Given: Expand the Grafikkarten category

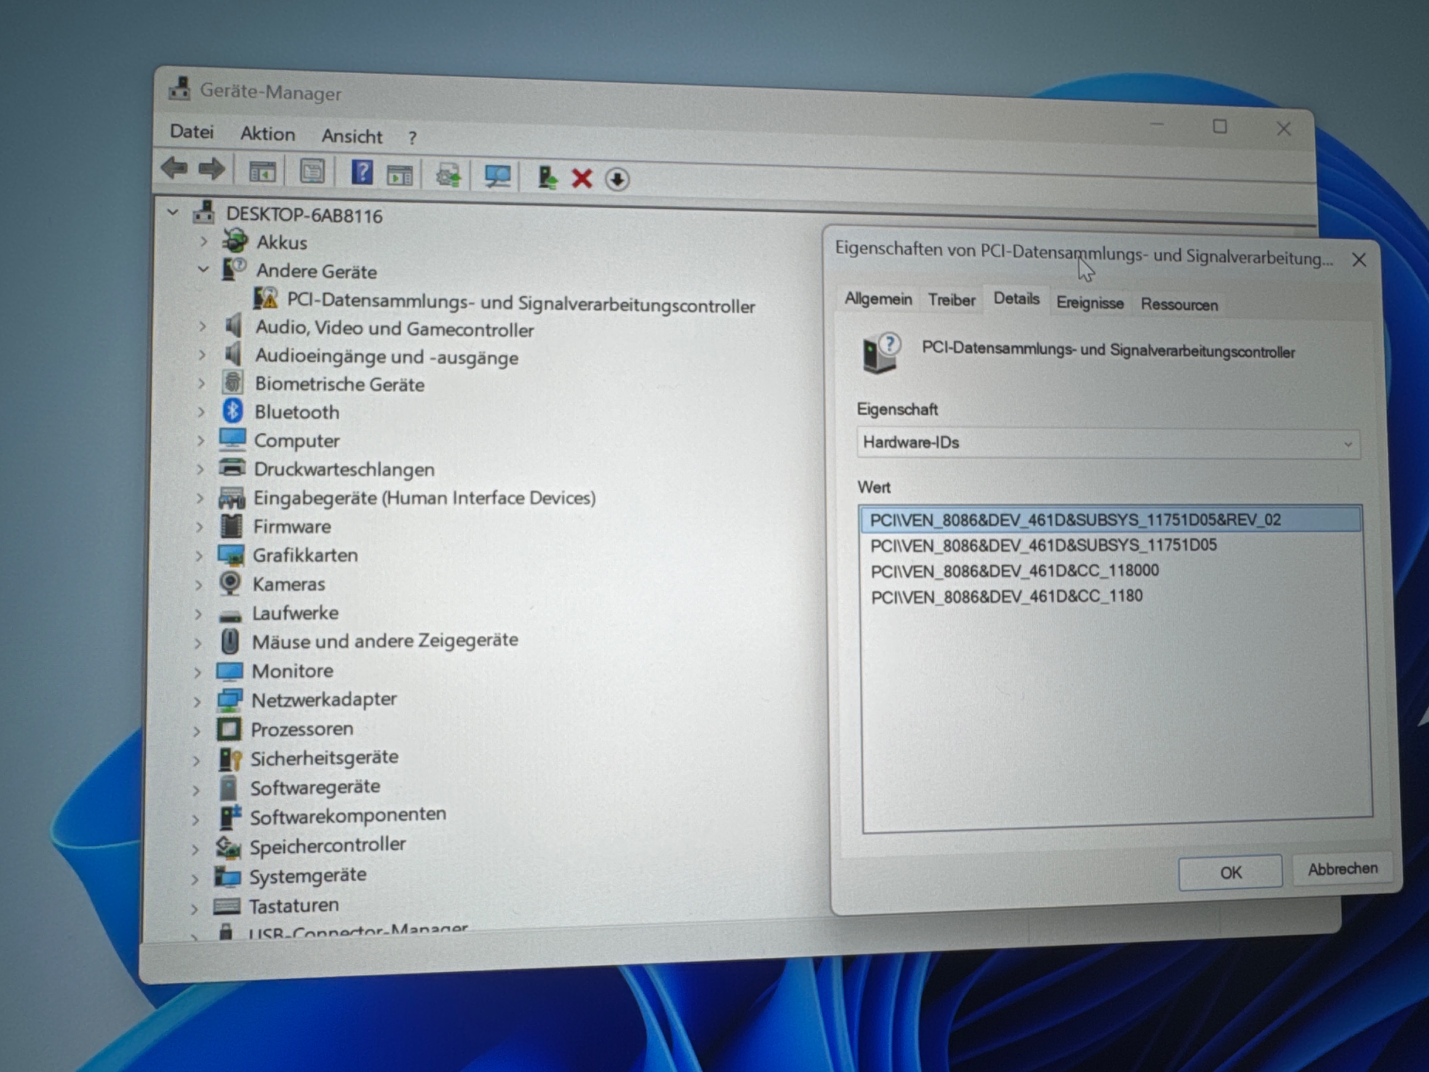Looking at the screenshot, I should (x=199, y=556).
